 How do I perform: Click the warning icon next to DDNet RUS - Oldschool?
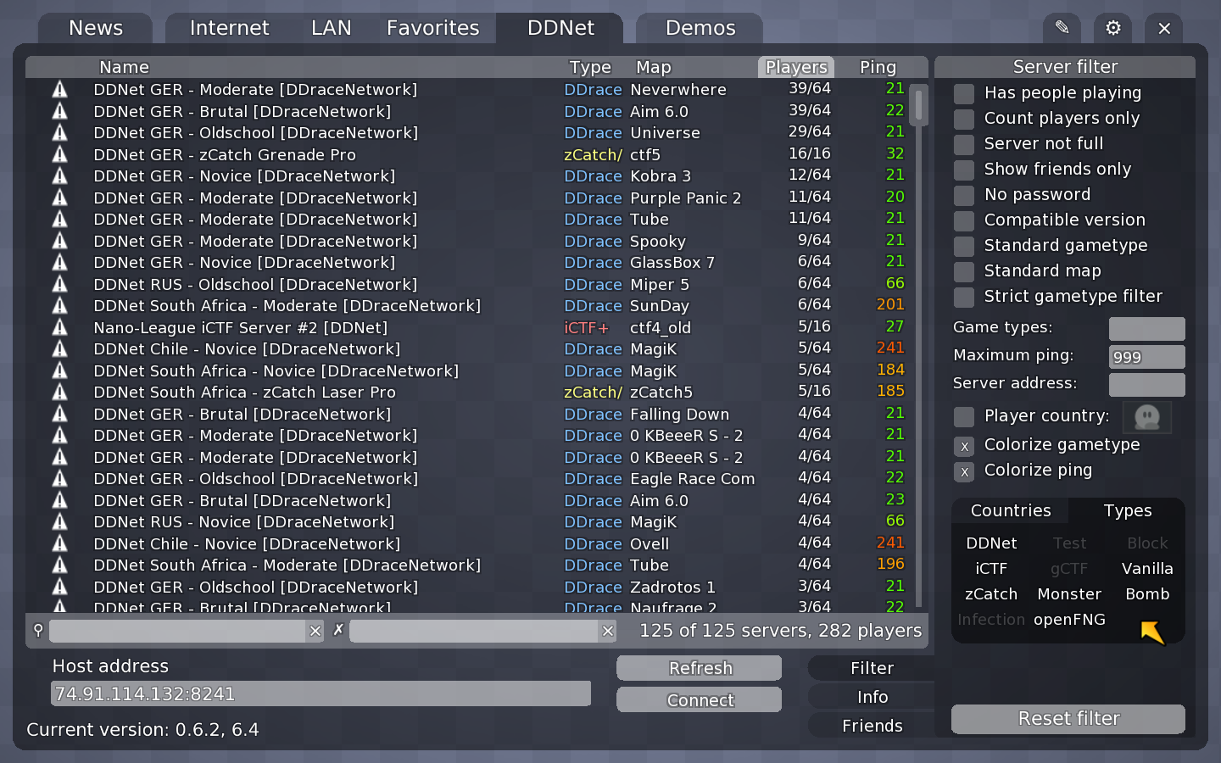tap(59, 284)
